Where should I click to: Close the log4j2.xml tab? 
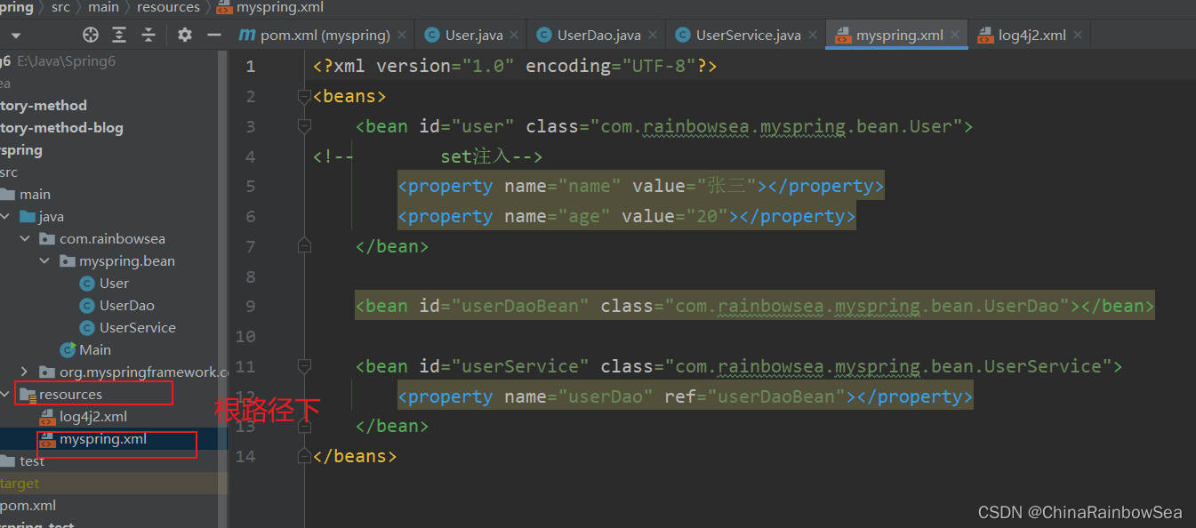(1078, 36)
